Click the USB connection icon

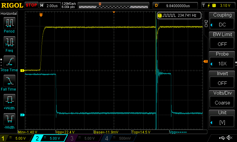(x=222, y=138)
